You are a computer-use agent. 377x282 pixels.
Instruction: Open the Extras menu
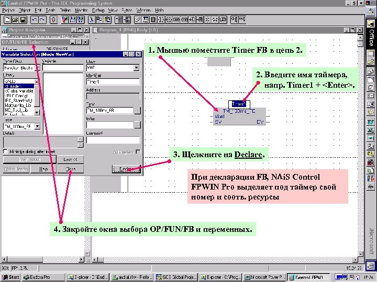coord(127,10)
